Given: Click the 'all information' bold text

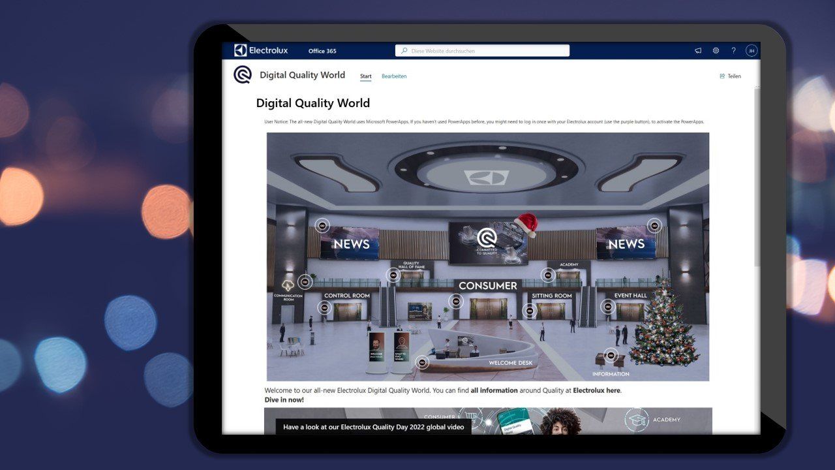Looking at the screenshot, I should (494, 390).
